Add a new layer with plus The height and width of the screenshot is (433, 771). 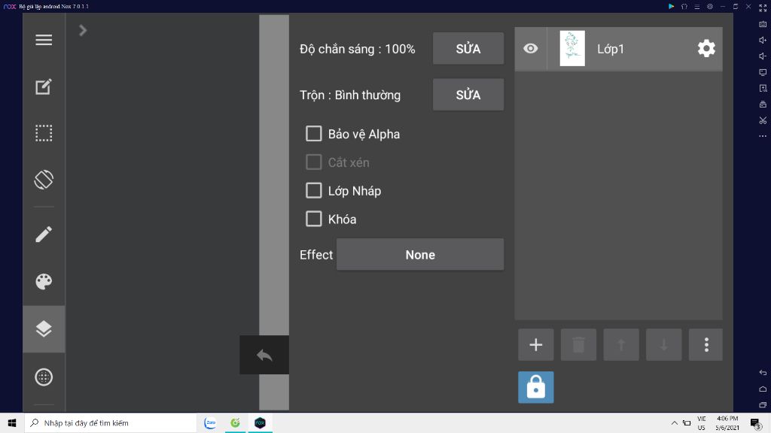(536, 344)
